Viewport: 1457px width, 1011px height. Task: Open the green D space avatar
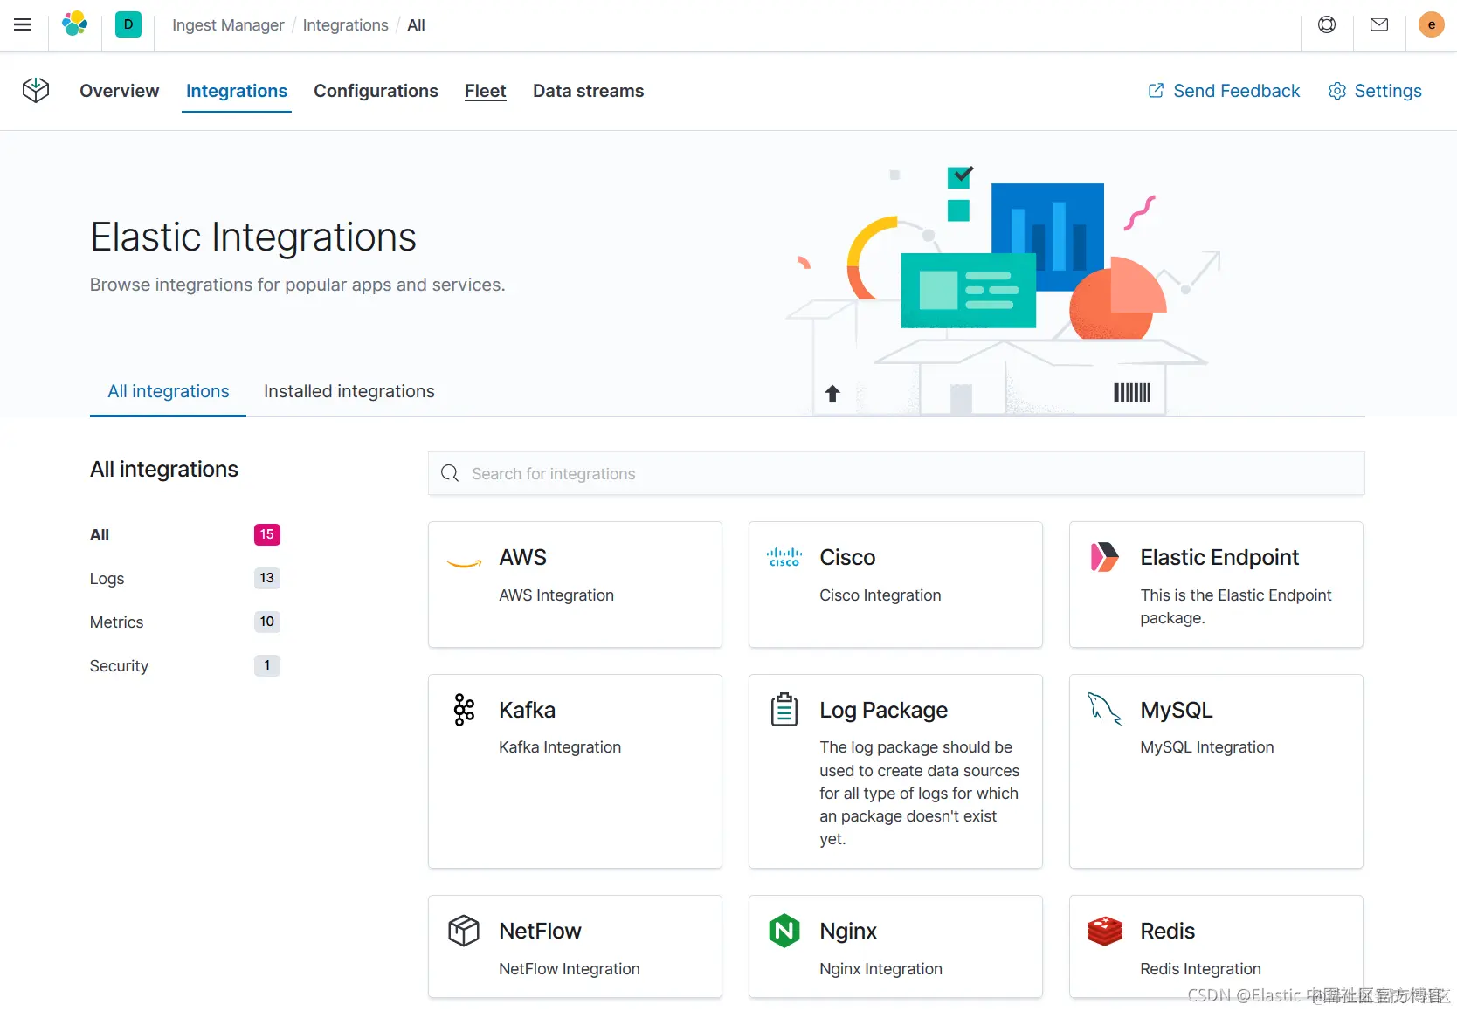pos(128,24)
